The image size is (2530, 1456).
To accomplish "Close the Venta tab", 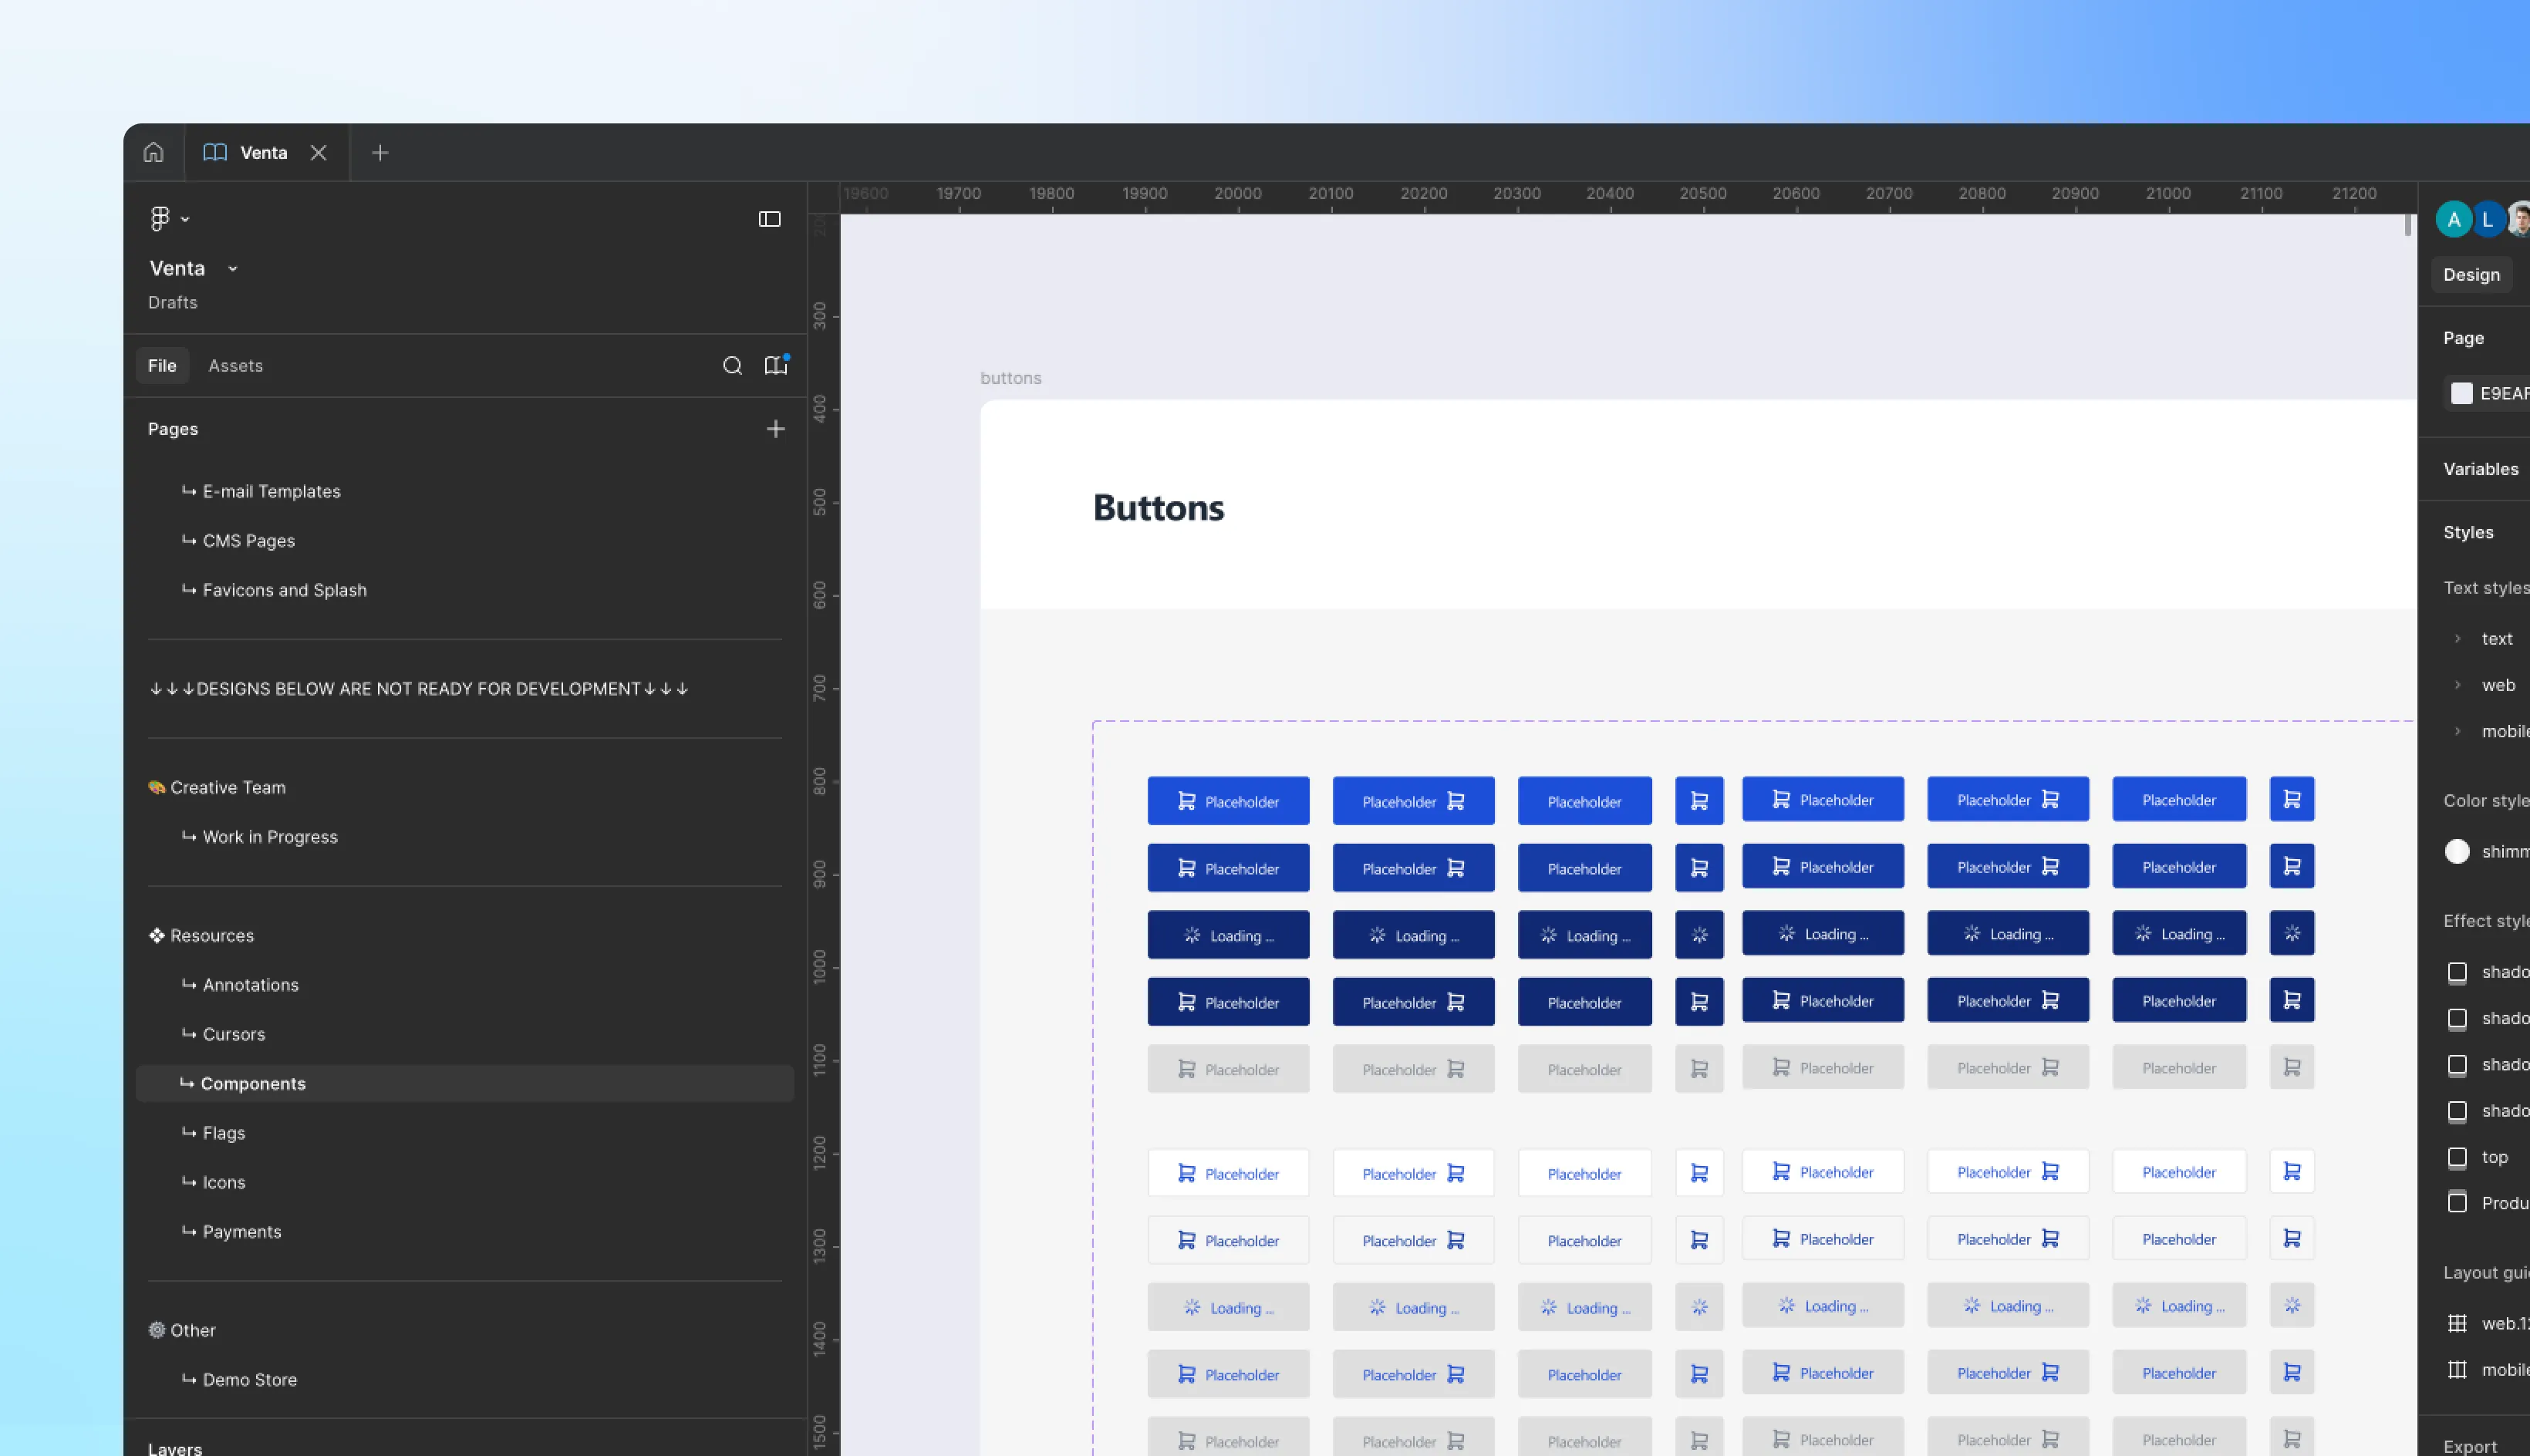I will 318,152.
